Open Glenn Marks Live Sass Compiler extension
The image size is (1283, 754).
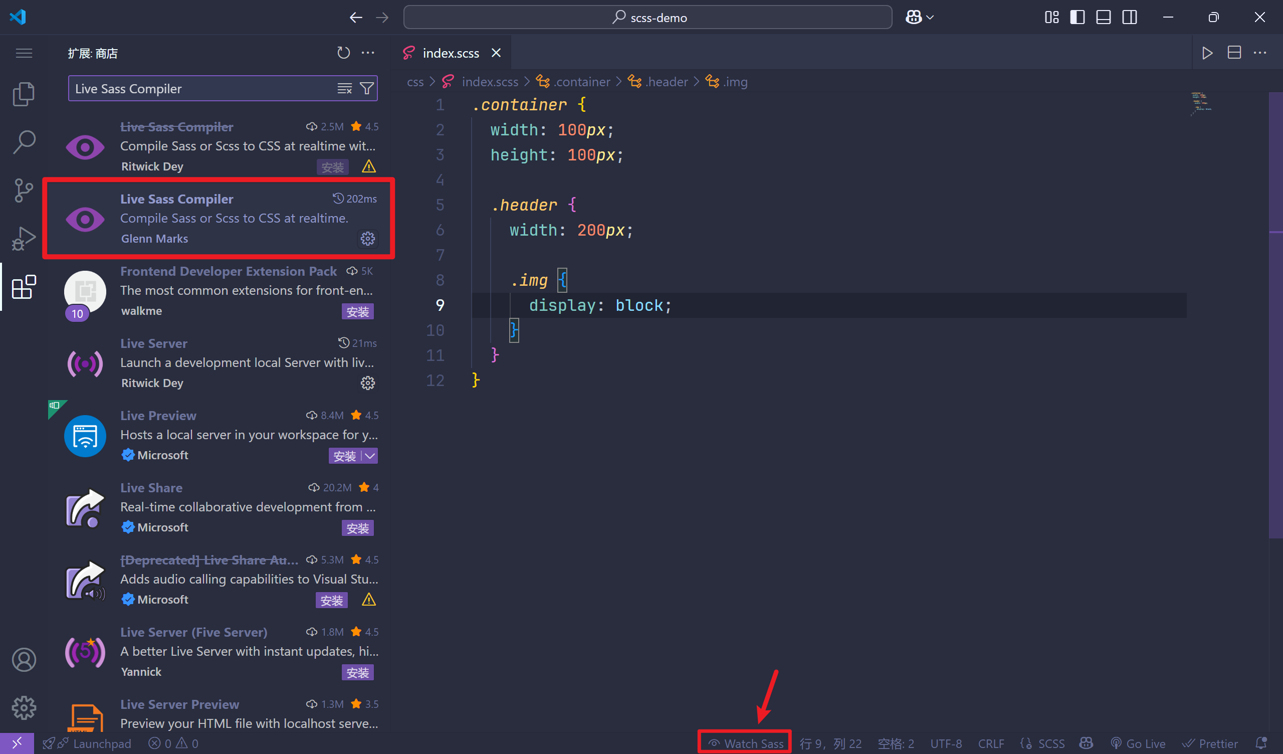[x=219, y=219]
